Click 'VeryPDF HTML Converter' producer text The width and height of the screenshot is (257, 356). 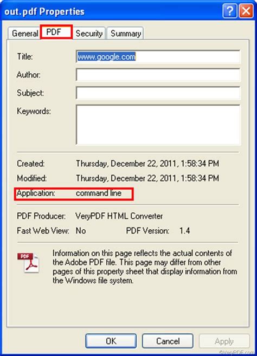pyautogui.click(x=119, y=216)
